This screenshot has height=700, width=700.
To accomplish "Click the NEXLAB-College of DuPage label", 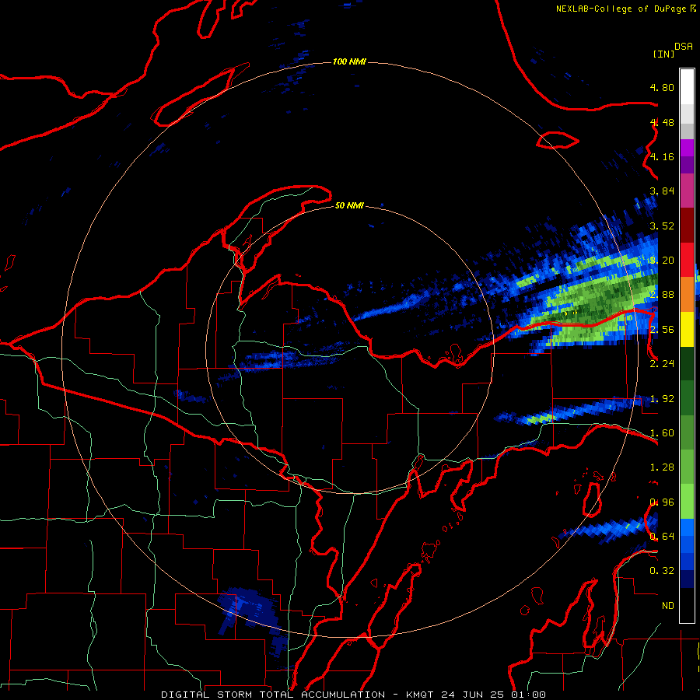I will coord(621,9).
